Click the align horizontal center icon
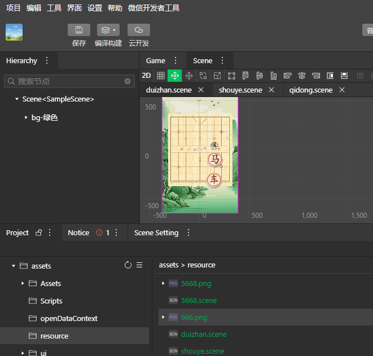The height and width of the screenshot is (356, 373). (x=302, y=76)
